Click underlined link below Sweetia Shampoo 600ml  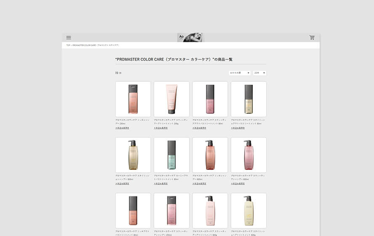238,184
